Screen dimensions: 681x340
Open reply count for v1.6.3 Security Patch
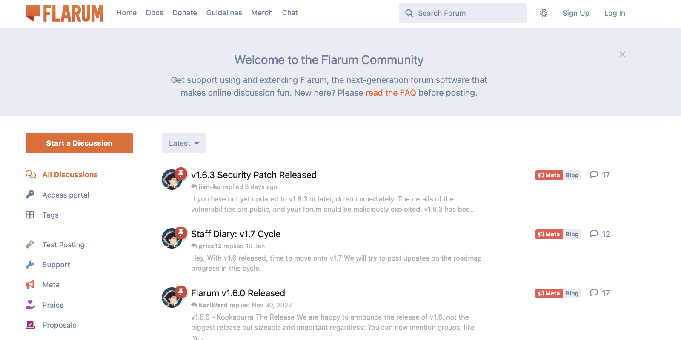600,175
